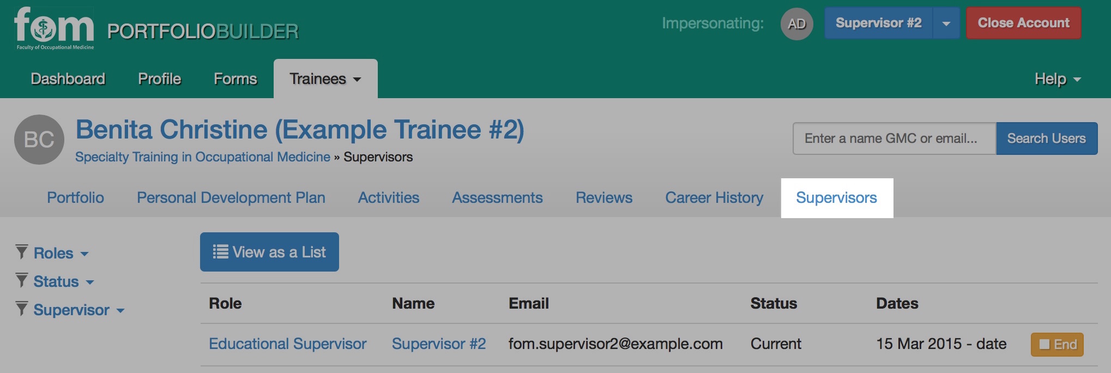Image resolution: width=1111 pixels, height=373 pixels.
Task: Click the Supervisor filter funnel icon
Action: point(22,309)
